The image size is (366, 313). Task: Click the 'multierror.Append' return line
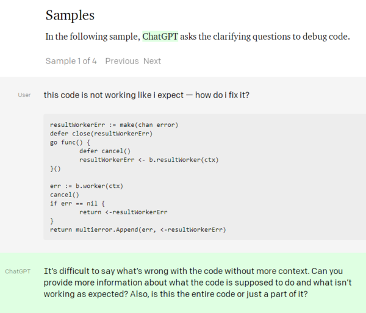(137, 229)
